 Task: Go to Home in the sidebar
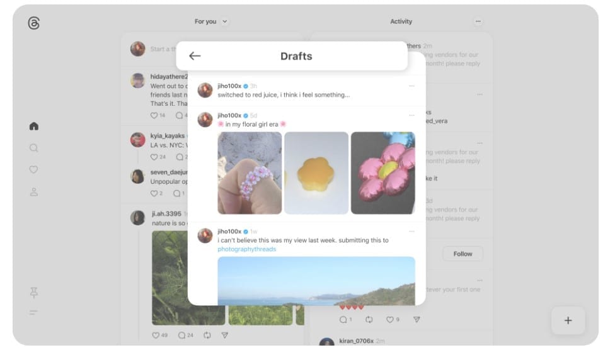[x=34, y=126]
